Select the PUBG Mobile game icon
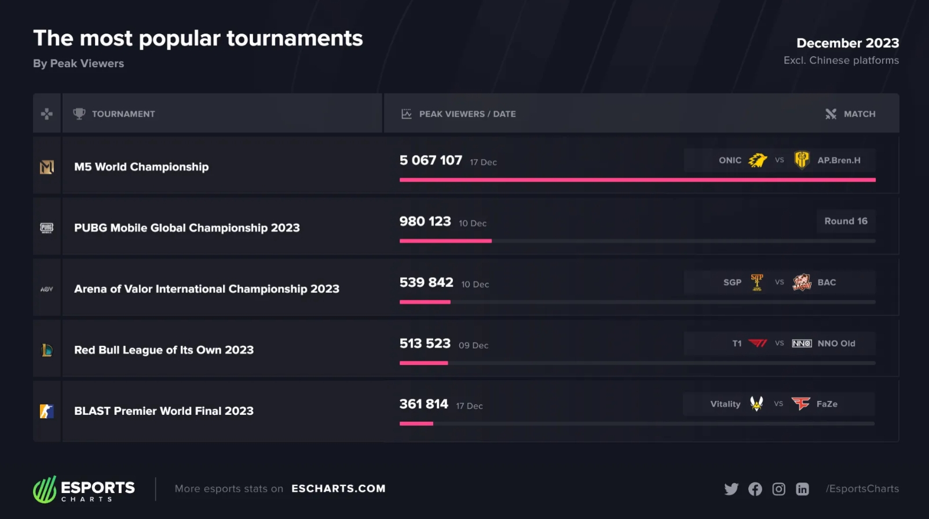 (47, 228)
